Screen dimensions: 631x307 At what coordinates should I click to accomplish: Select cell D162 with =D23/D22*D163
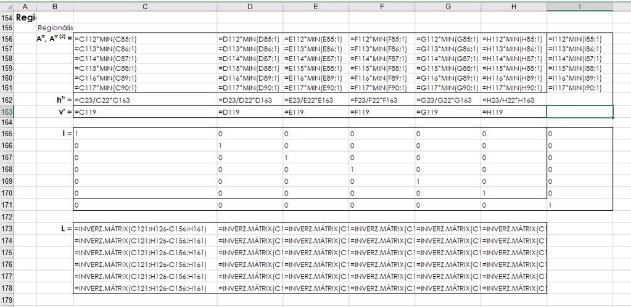pos(250,100)
